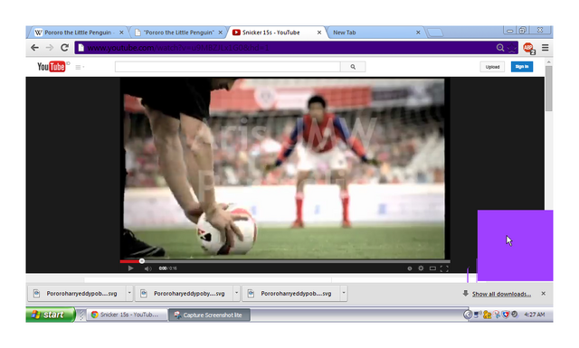
Task: Click Show all downloads link
Action: click(501, 294)
